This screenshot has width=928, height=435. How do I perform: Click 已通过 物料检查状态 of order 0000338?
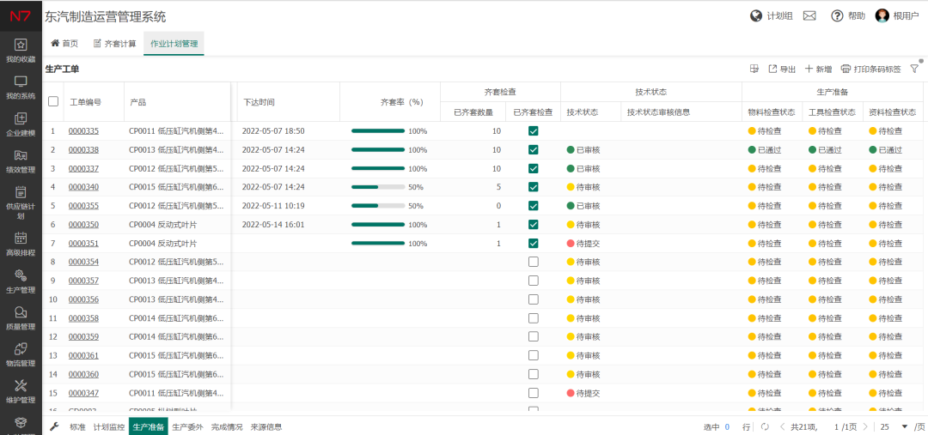coord(765,150)
